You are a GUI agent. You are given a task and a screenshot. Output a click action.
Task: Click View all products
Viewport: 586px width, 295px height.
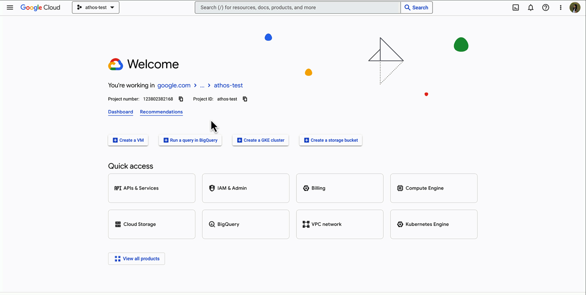136,259
